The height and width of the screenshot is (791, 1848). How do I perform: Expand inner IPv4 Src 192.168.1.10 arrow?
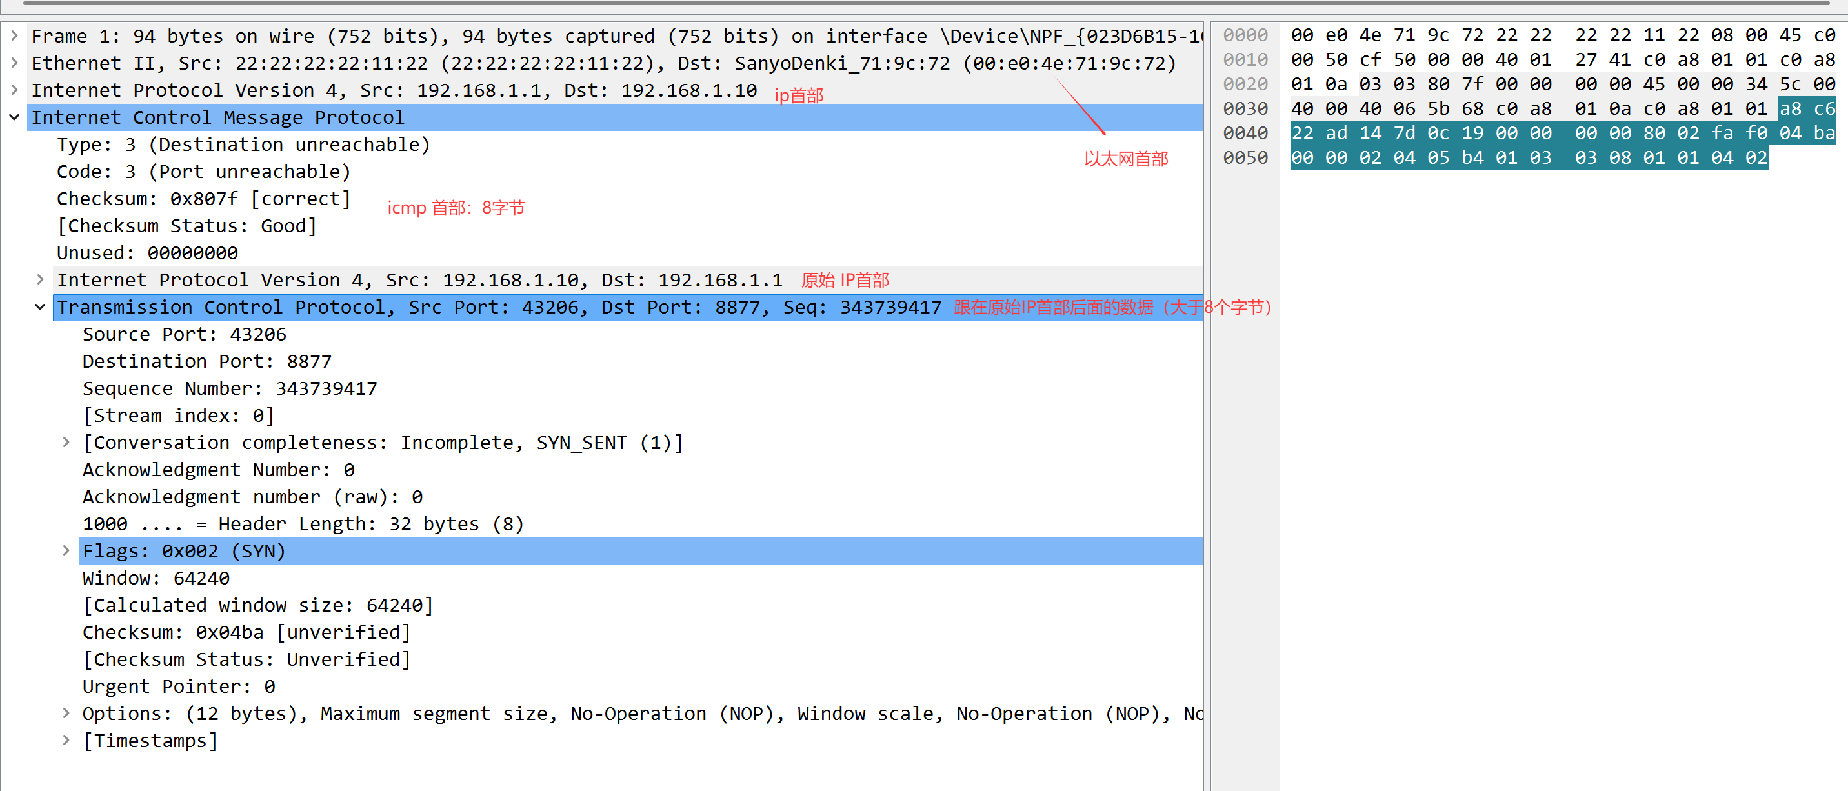coord(40,279)
